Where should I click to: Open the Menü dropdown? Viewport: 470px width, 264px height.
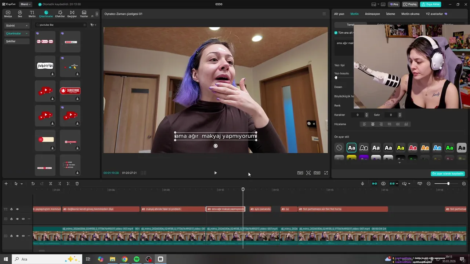[25, 4]
